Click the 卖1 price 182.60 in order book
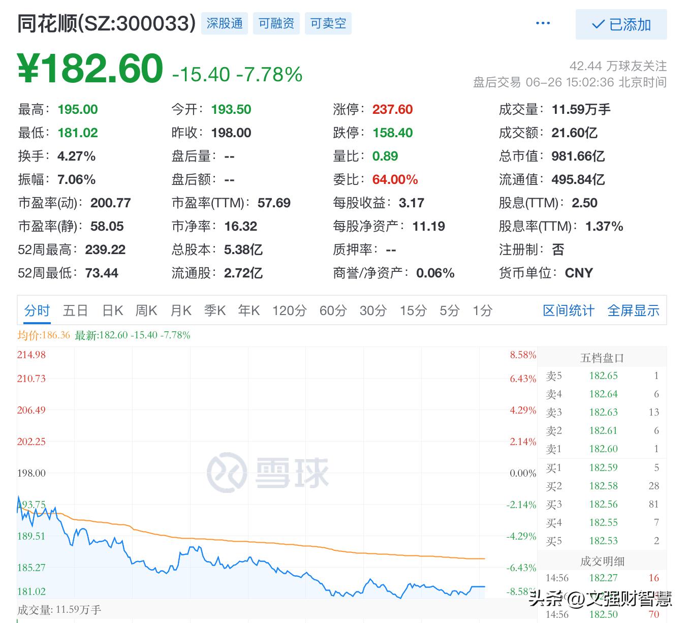 coord(604,449)
